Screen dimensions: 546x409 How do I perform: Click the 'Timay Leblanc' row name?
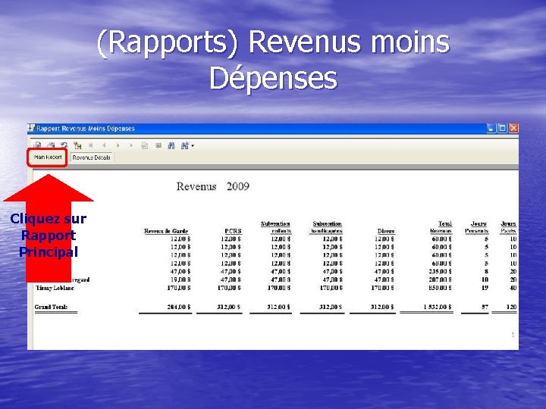tap(55, 288)
